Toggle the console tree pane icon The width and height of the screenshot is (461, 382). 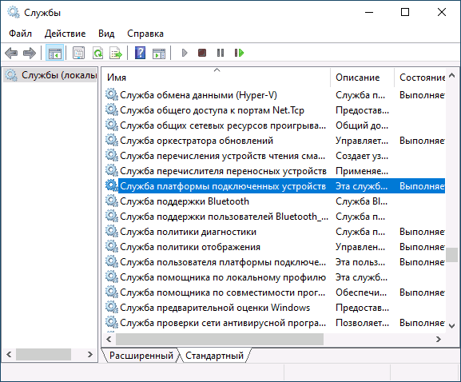[x=55, y=54]
